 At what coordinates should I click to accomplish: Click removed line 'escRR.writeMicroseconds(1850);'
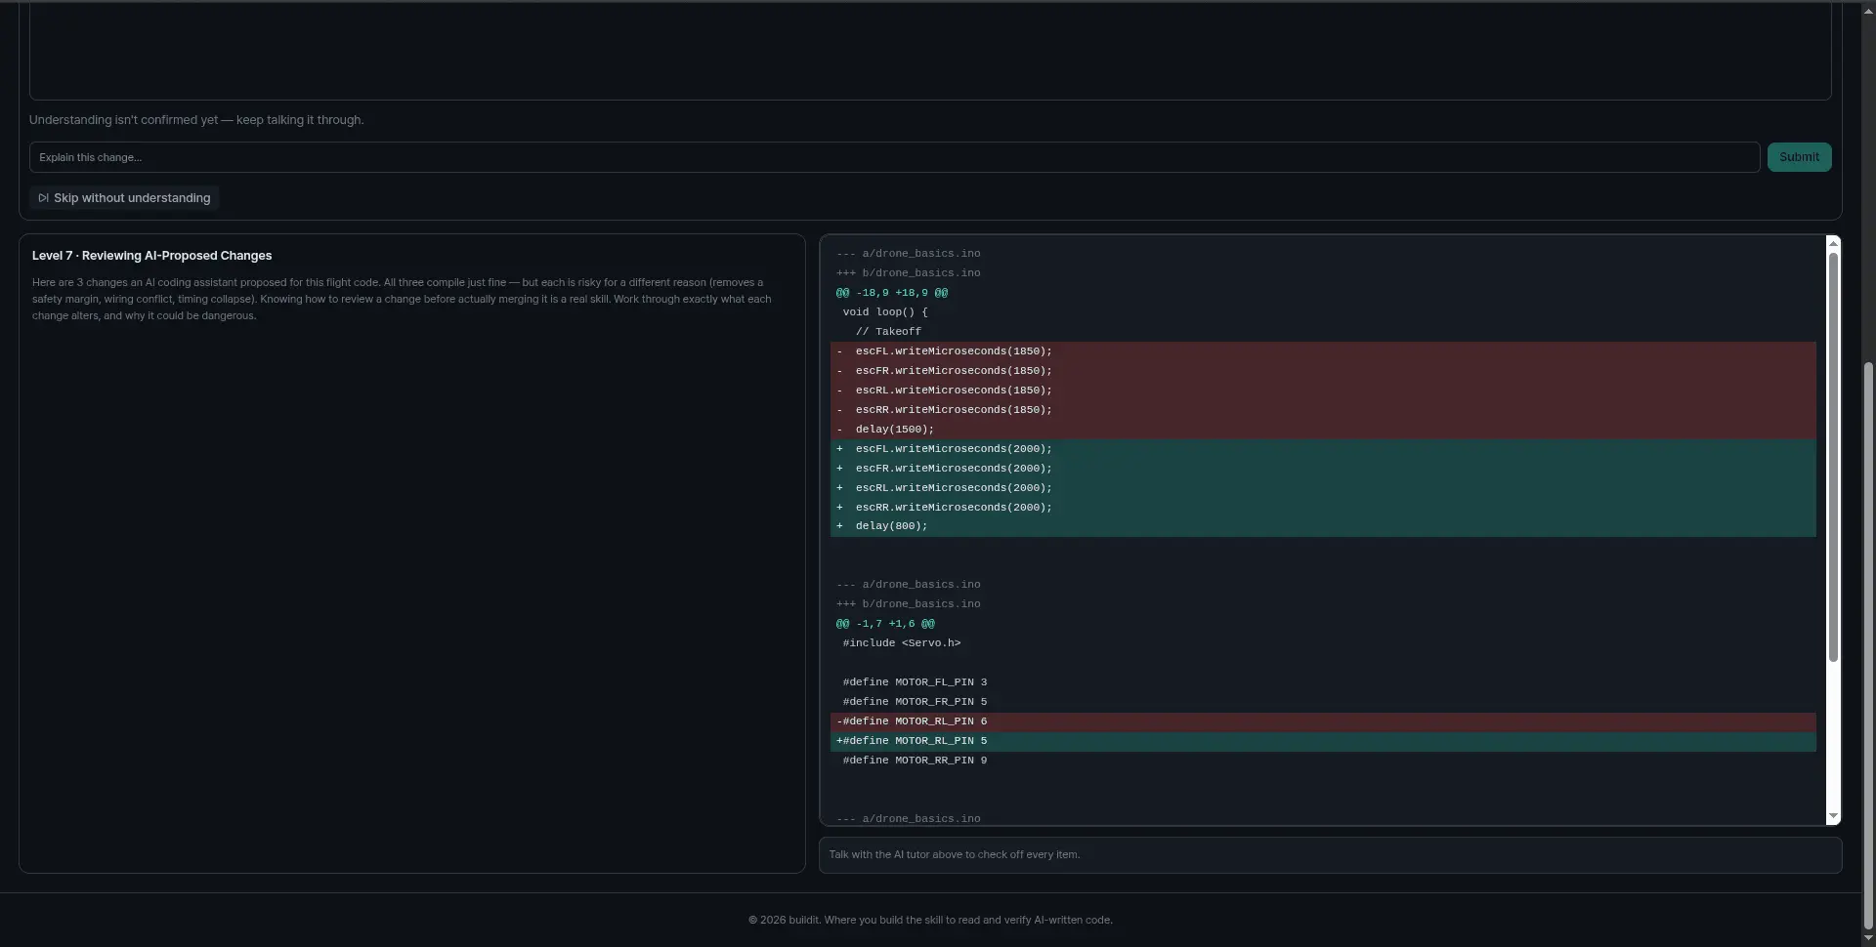(x=1323, y=410)
